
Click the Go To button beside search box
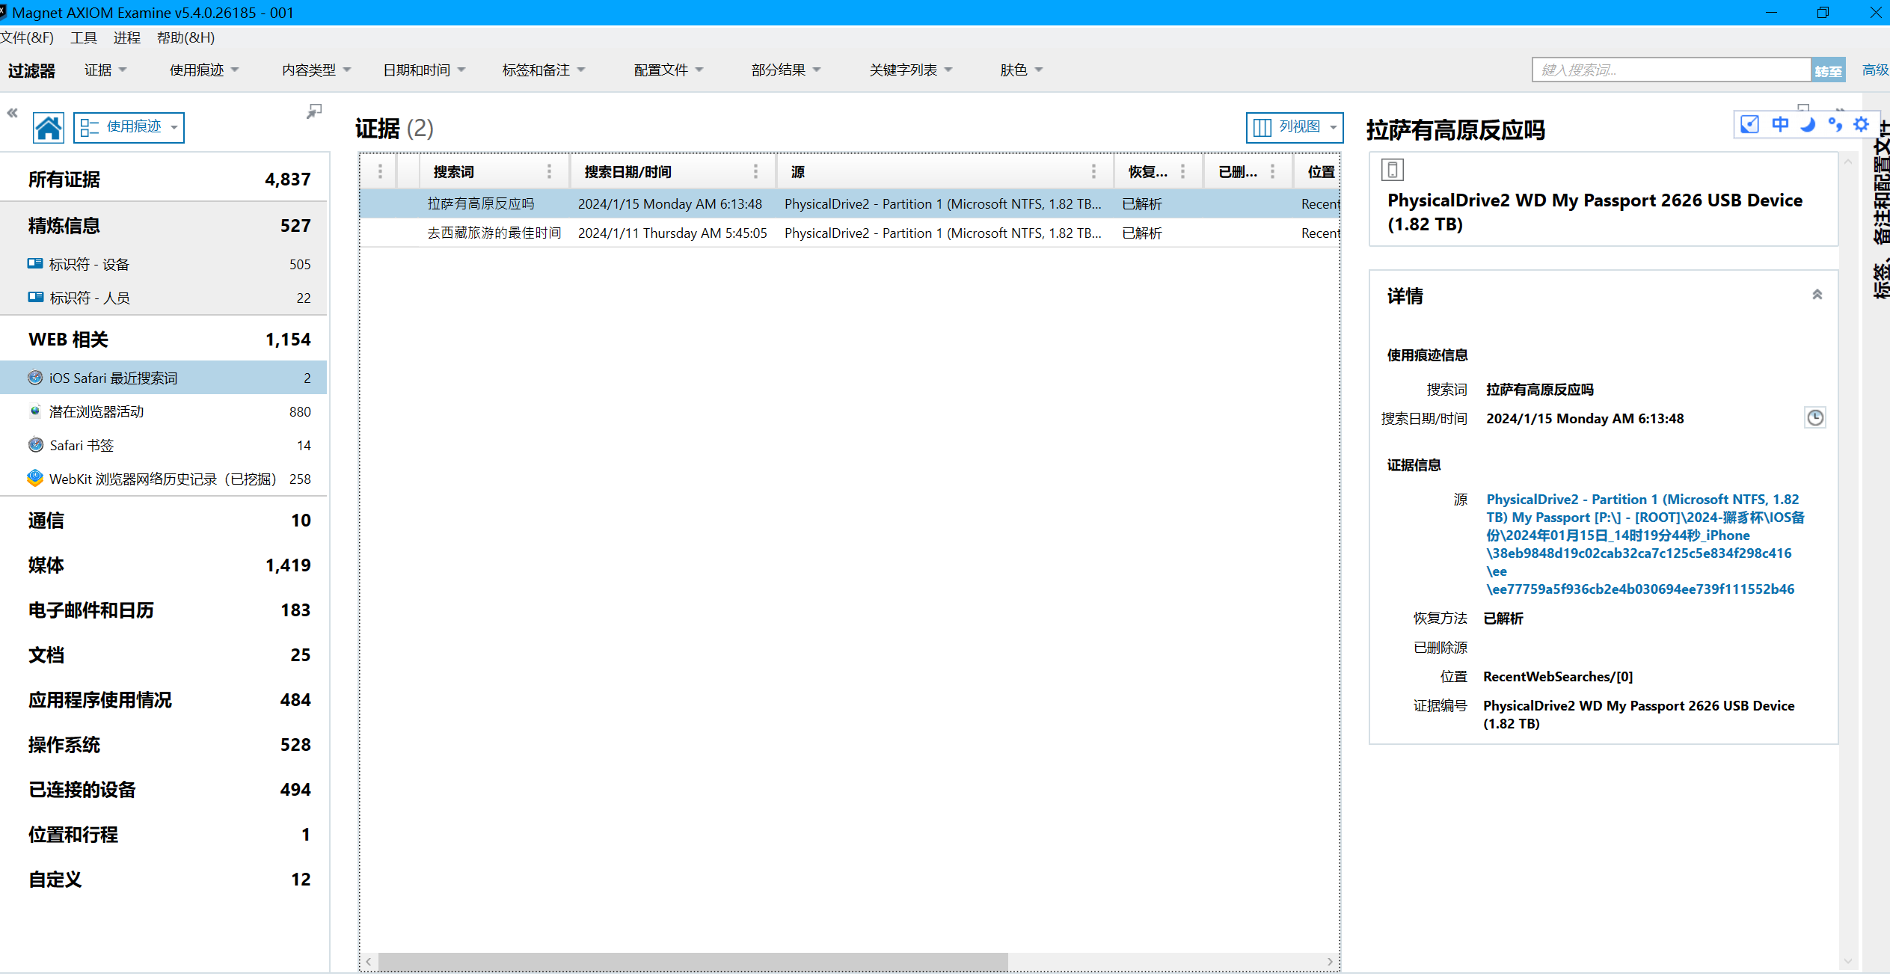tap(1828, 70)
